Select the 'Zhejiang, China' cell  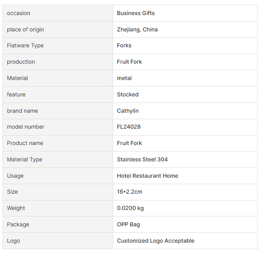click(x=137, y=30)
